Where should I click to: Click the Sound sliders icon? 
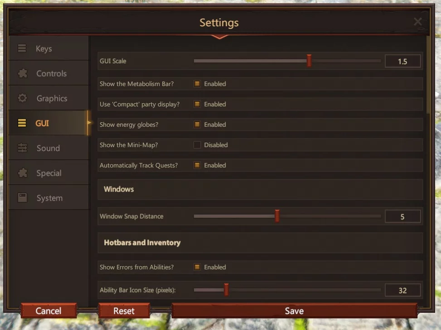point(22,148)
